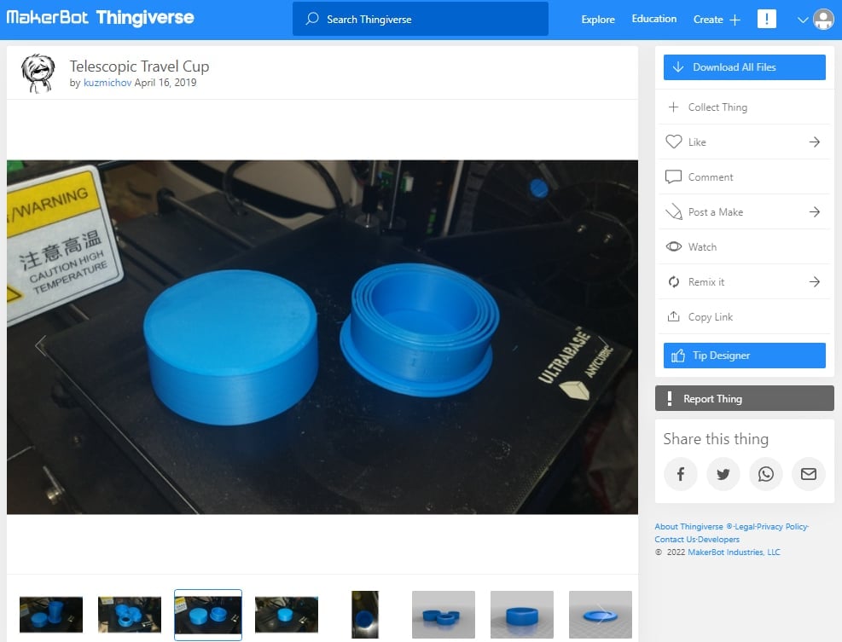Click the April 16, 2019 date
842x642 pixels.
pos(165,83)
